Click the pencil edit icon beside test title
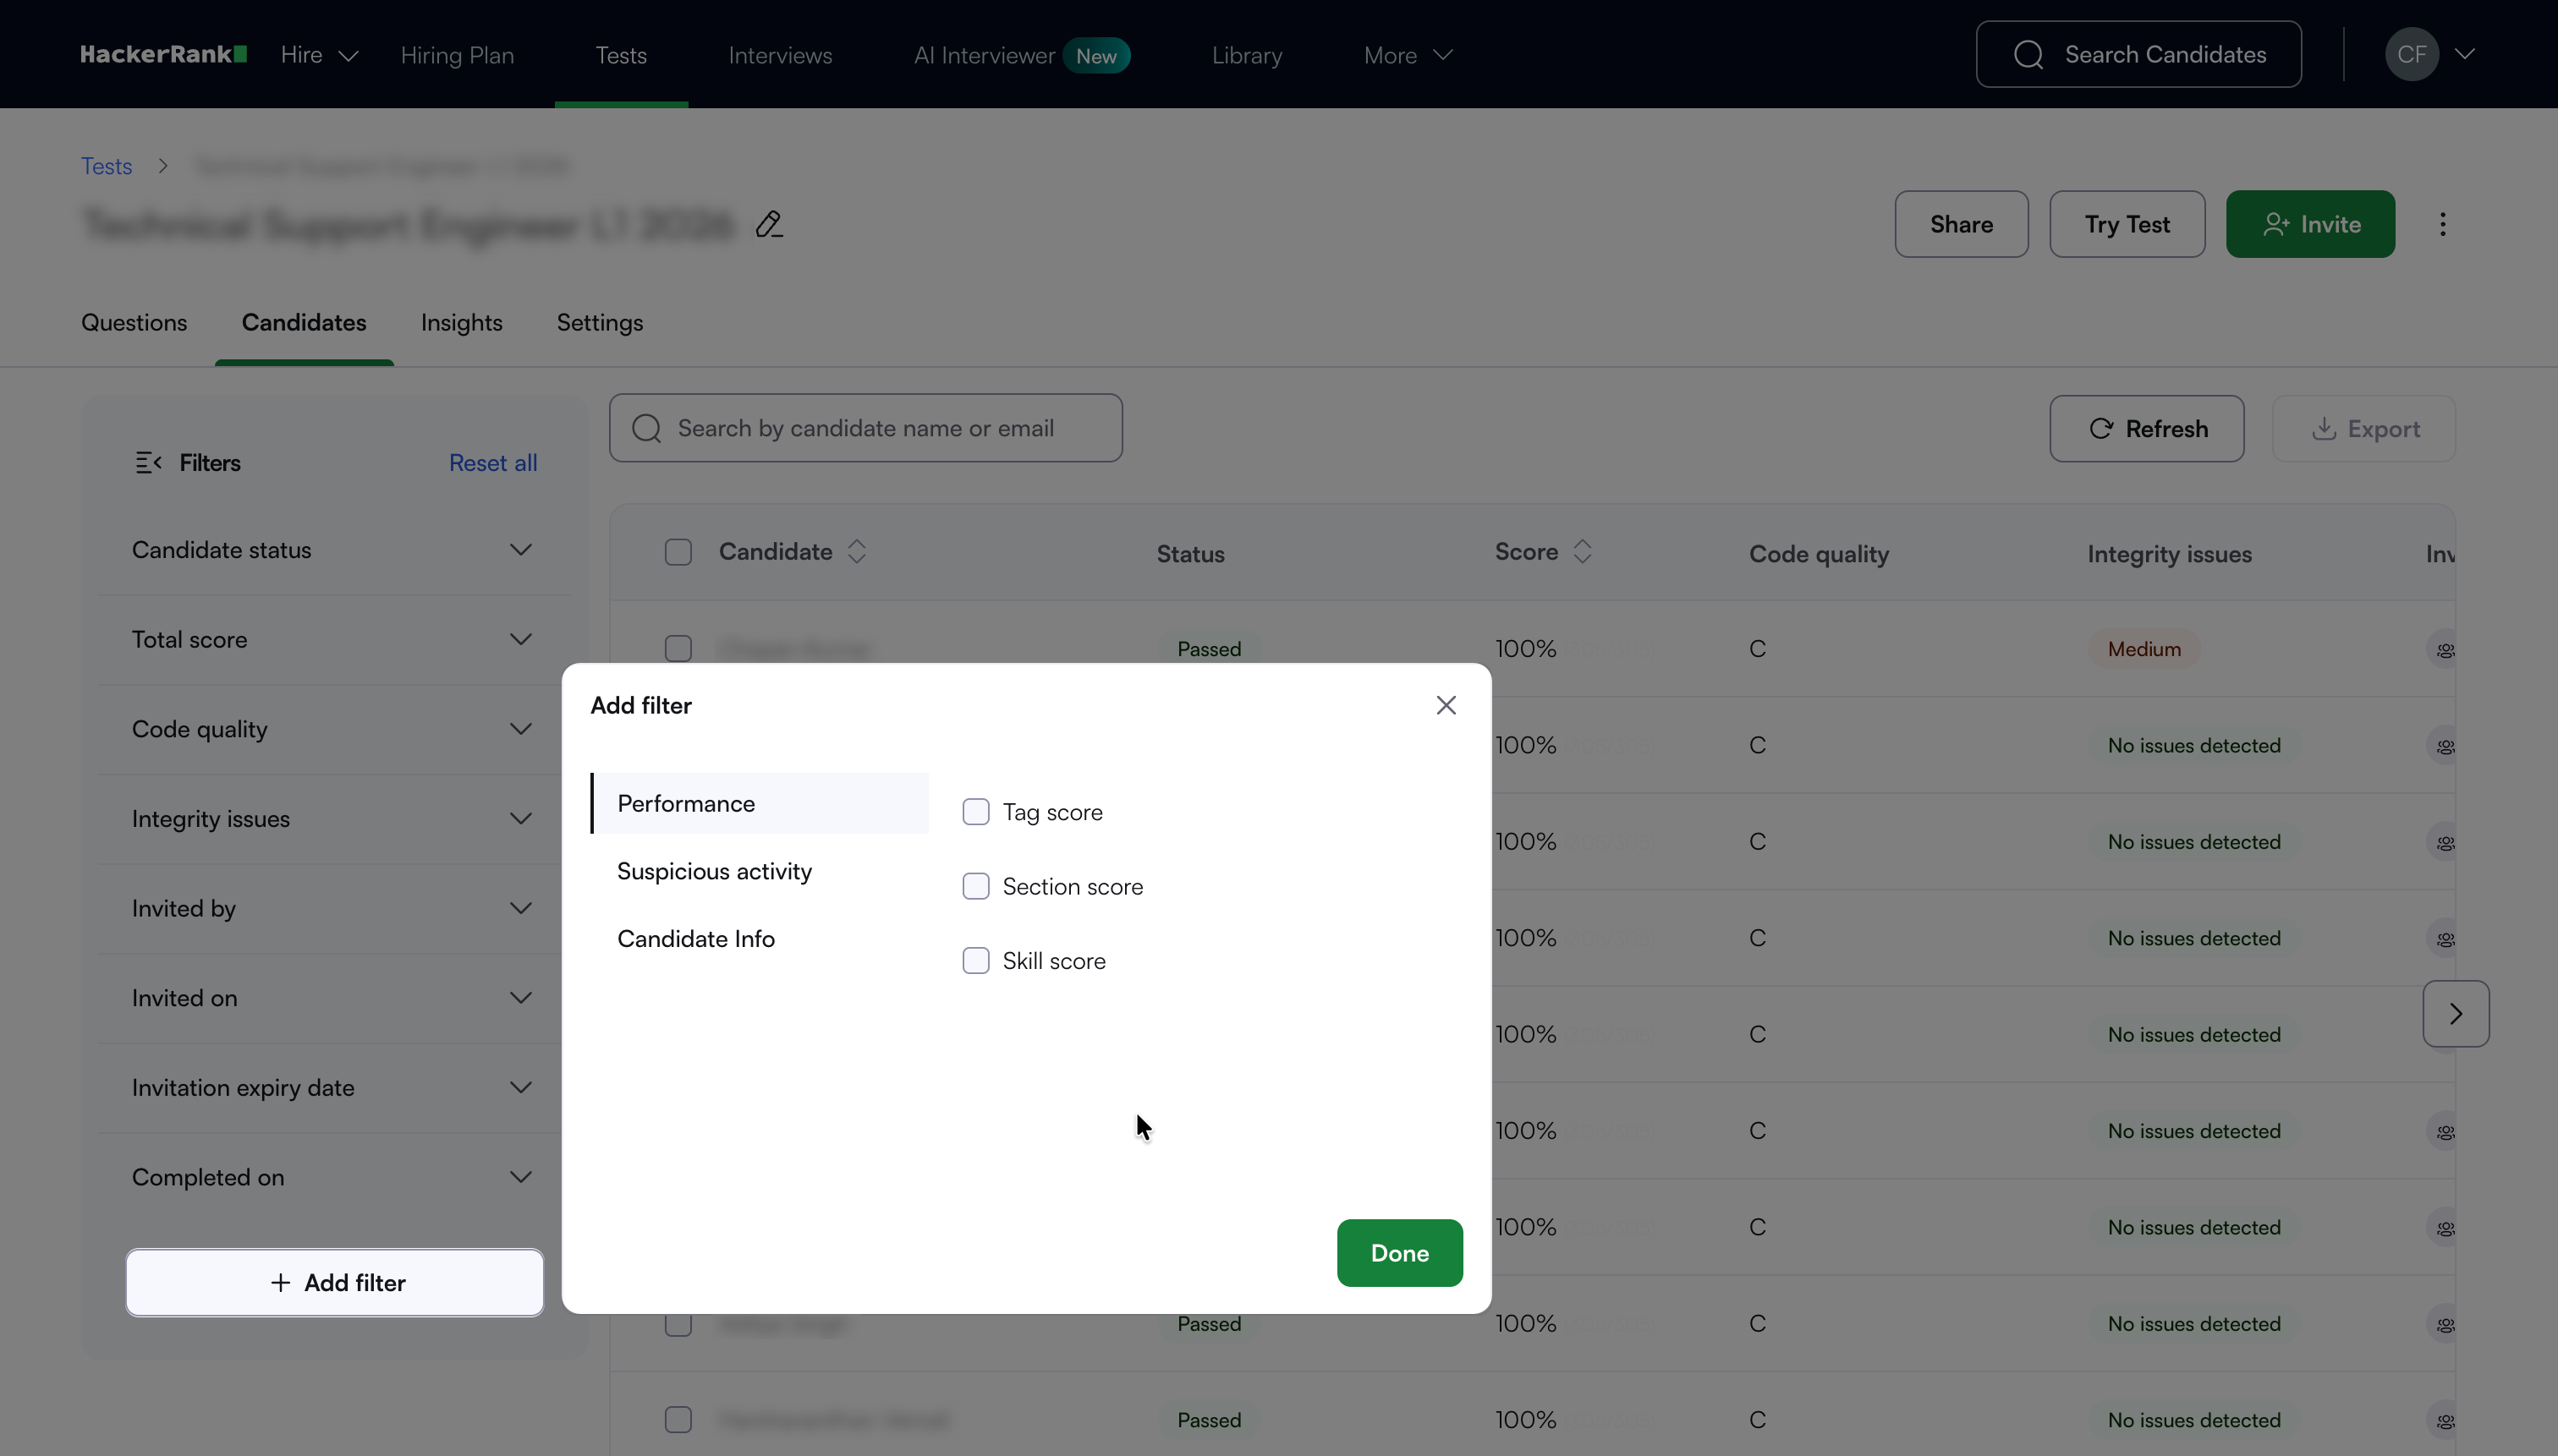This screenshot has height=1456, width=2558. (768, 224)
